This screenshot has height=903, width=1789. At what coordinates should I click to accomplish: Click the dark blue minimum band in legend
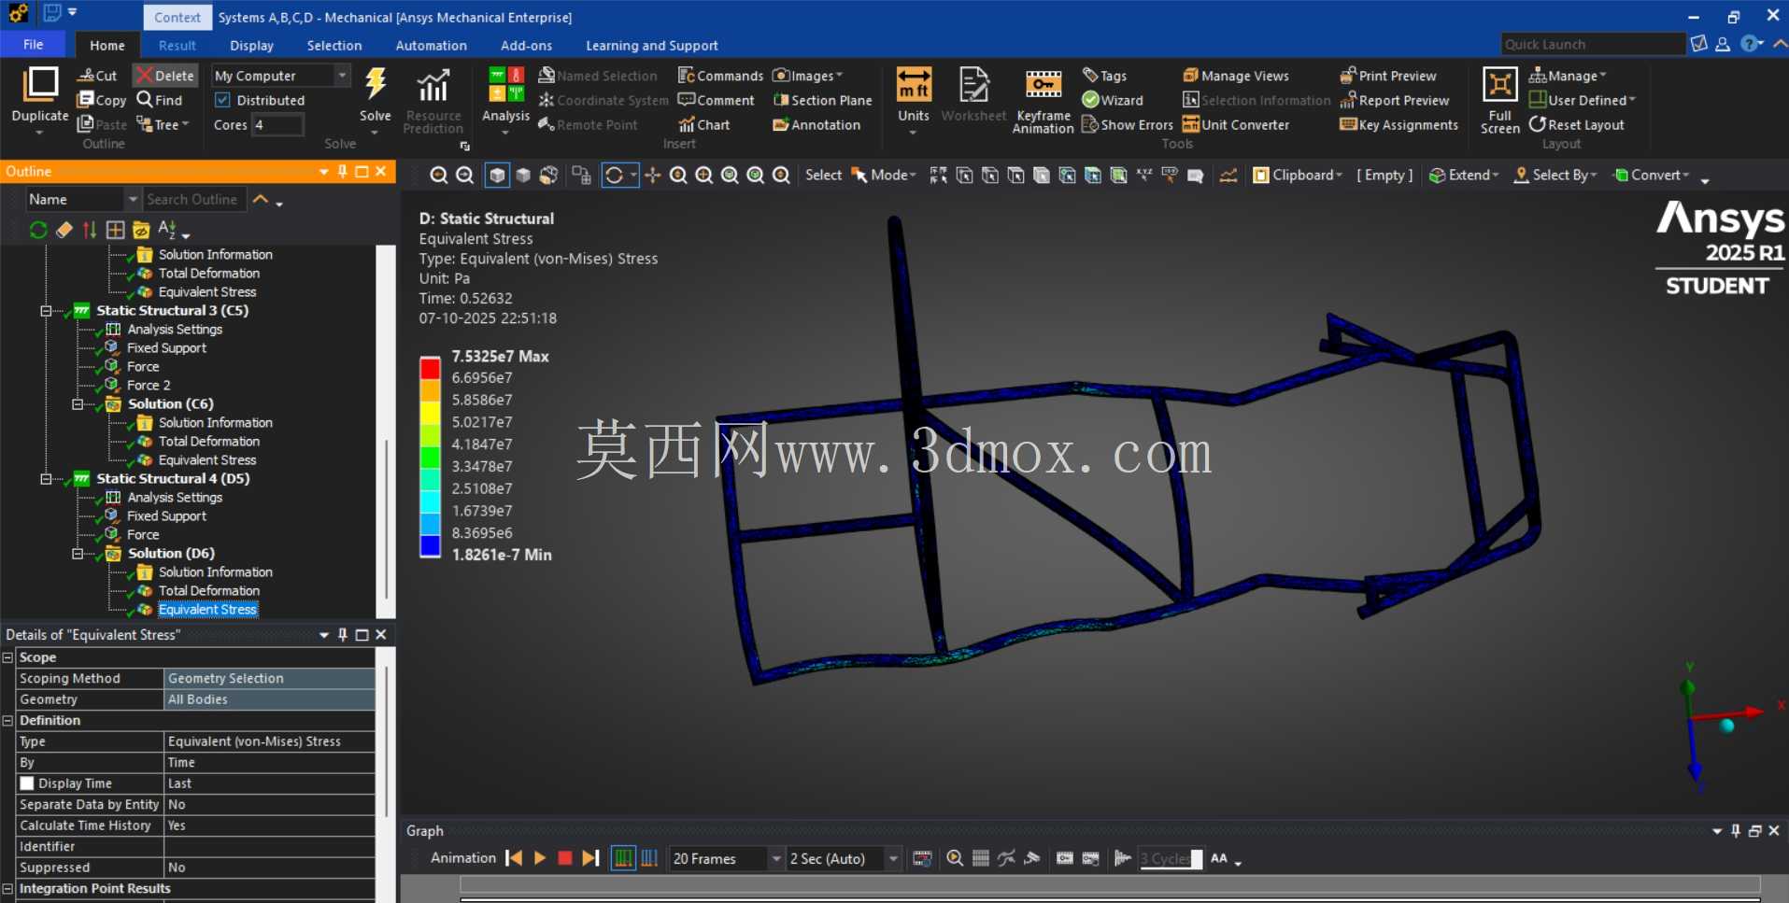coord(430,545)
